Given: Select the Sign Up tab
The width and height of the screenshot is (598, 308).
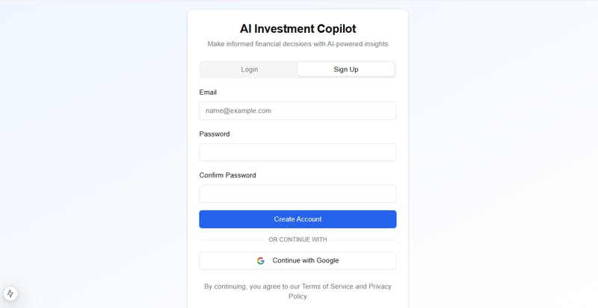Looking at the screenshot, I should tap(345, 69).
